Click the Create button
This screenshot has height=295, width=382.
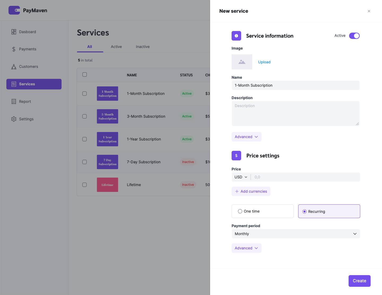click(x=359, y=281)
